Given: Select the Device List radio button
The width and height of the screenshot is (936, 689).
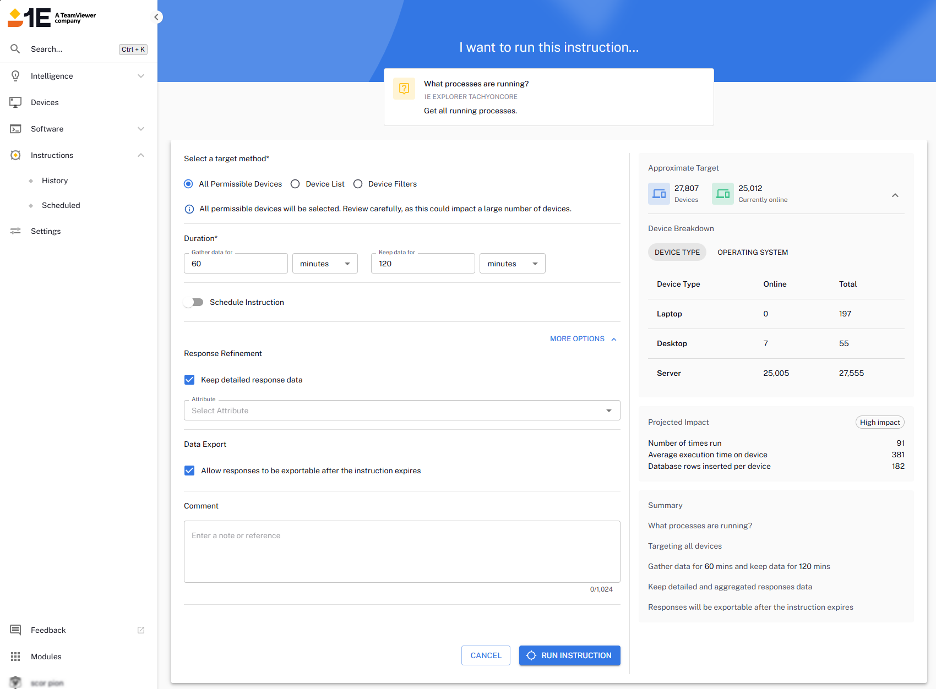Looking at the screenshot, I should [x=295, y=184].
